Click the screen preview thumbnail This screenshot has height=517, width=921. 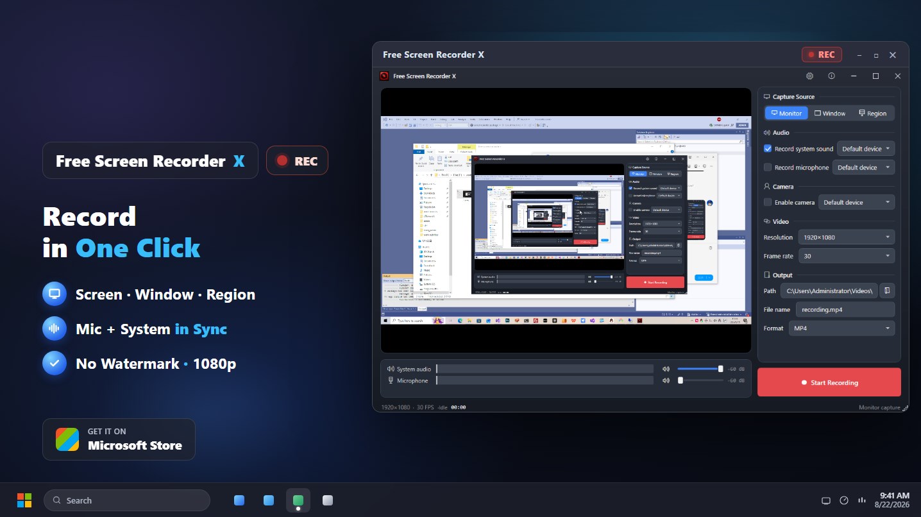pyautogui.click(x=566, y=221)
